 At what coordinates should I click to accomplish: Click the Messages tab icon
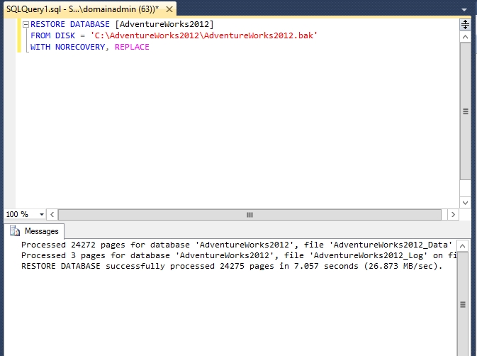tap(15, 231)
